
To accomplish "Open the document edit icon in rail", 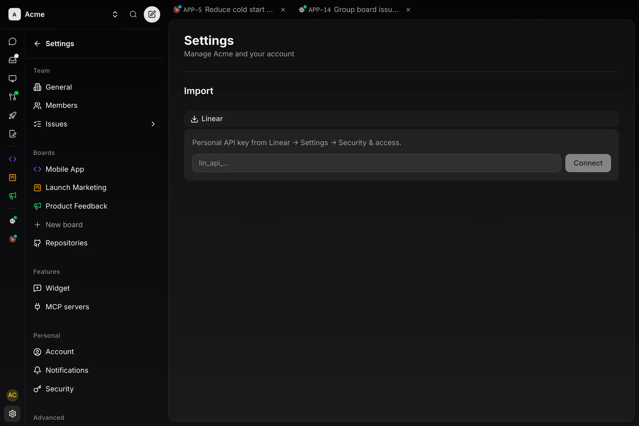I will 12,134.
